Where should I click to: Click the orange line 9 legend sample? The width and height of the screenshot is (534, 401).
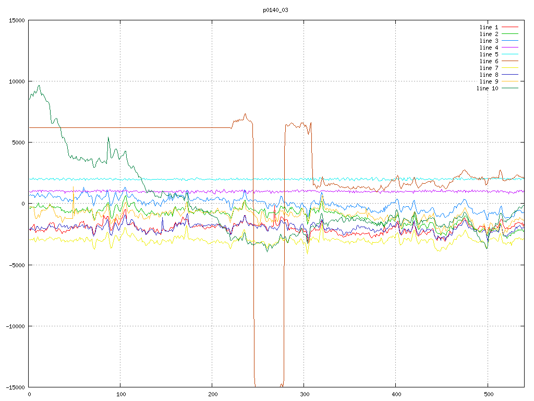click(x=509, y=81)
